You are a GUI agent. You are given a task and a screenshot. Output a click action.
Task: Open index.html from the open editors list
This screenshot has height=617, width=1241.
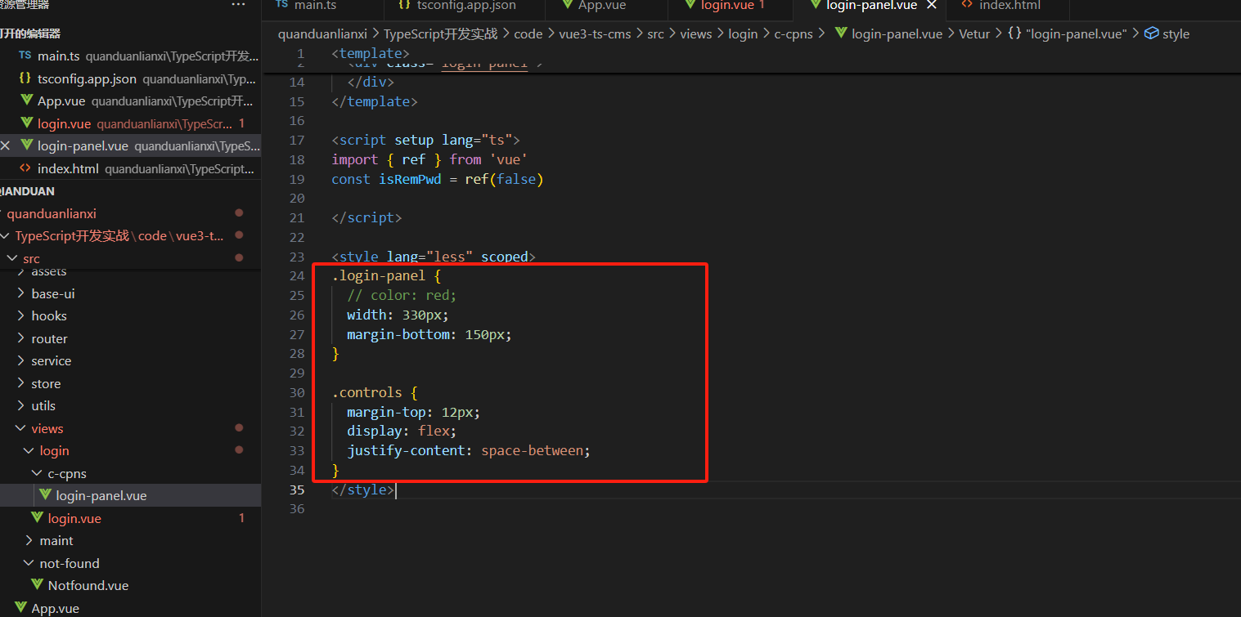[131, 169]
